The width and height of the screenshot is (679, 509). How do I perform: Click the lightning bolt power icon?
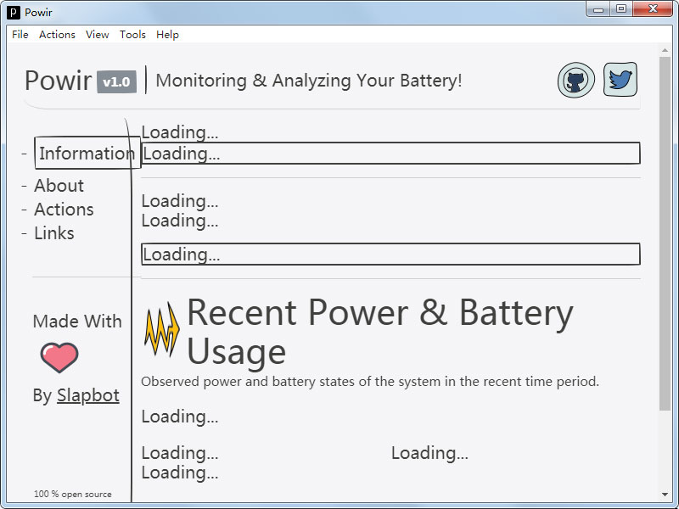tap(161, 330)
